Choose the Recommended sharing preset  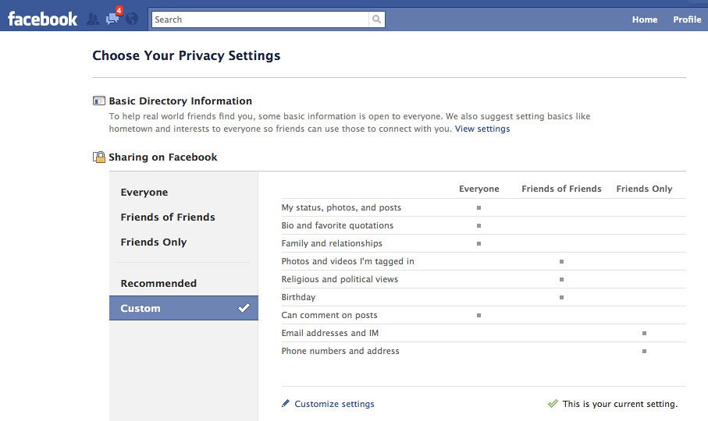coord(158,284)
